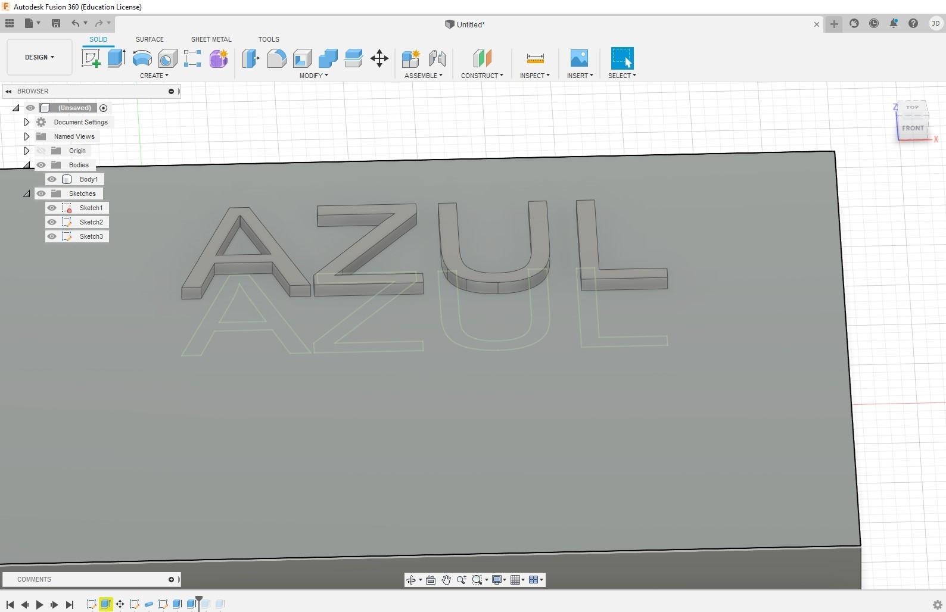Click the Offset Plane construct icon
This screenshot has height=612, width=946.
(x=482, y=58)
